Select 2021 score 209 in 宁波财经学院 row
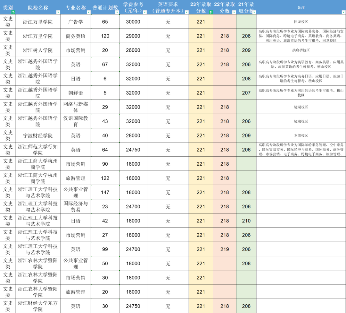The image size is (346, 313). (x=246, y=135)
